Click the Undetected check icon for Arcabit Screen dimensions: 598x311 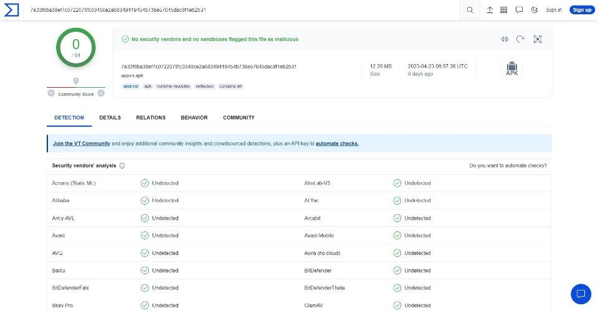[397, 218]
